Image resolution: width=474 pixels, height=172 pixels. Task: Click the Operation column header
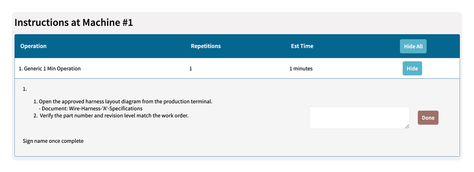33,46
